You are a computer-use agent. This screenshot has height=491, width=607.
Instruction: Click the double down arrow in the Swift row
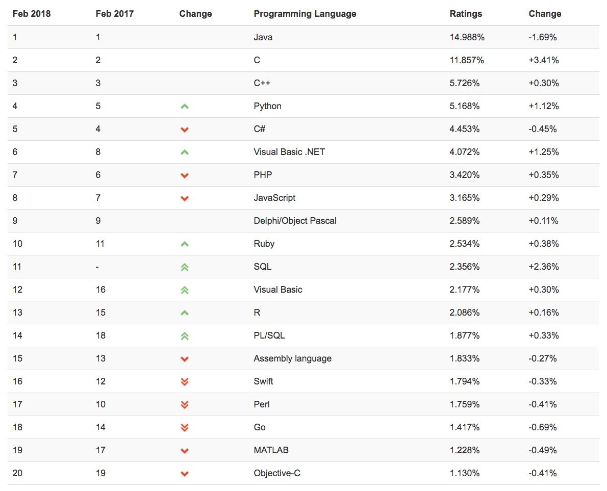click(185, 382)
